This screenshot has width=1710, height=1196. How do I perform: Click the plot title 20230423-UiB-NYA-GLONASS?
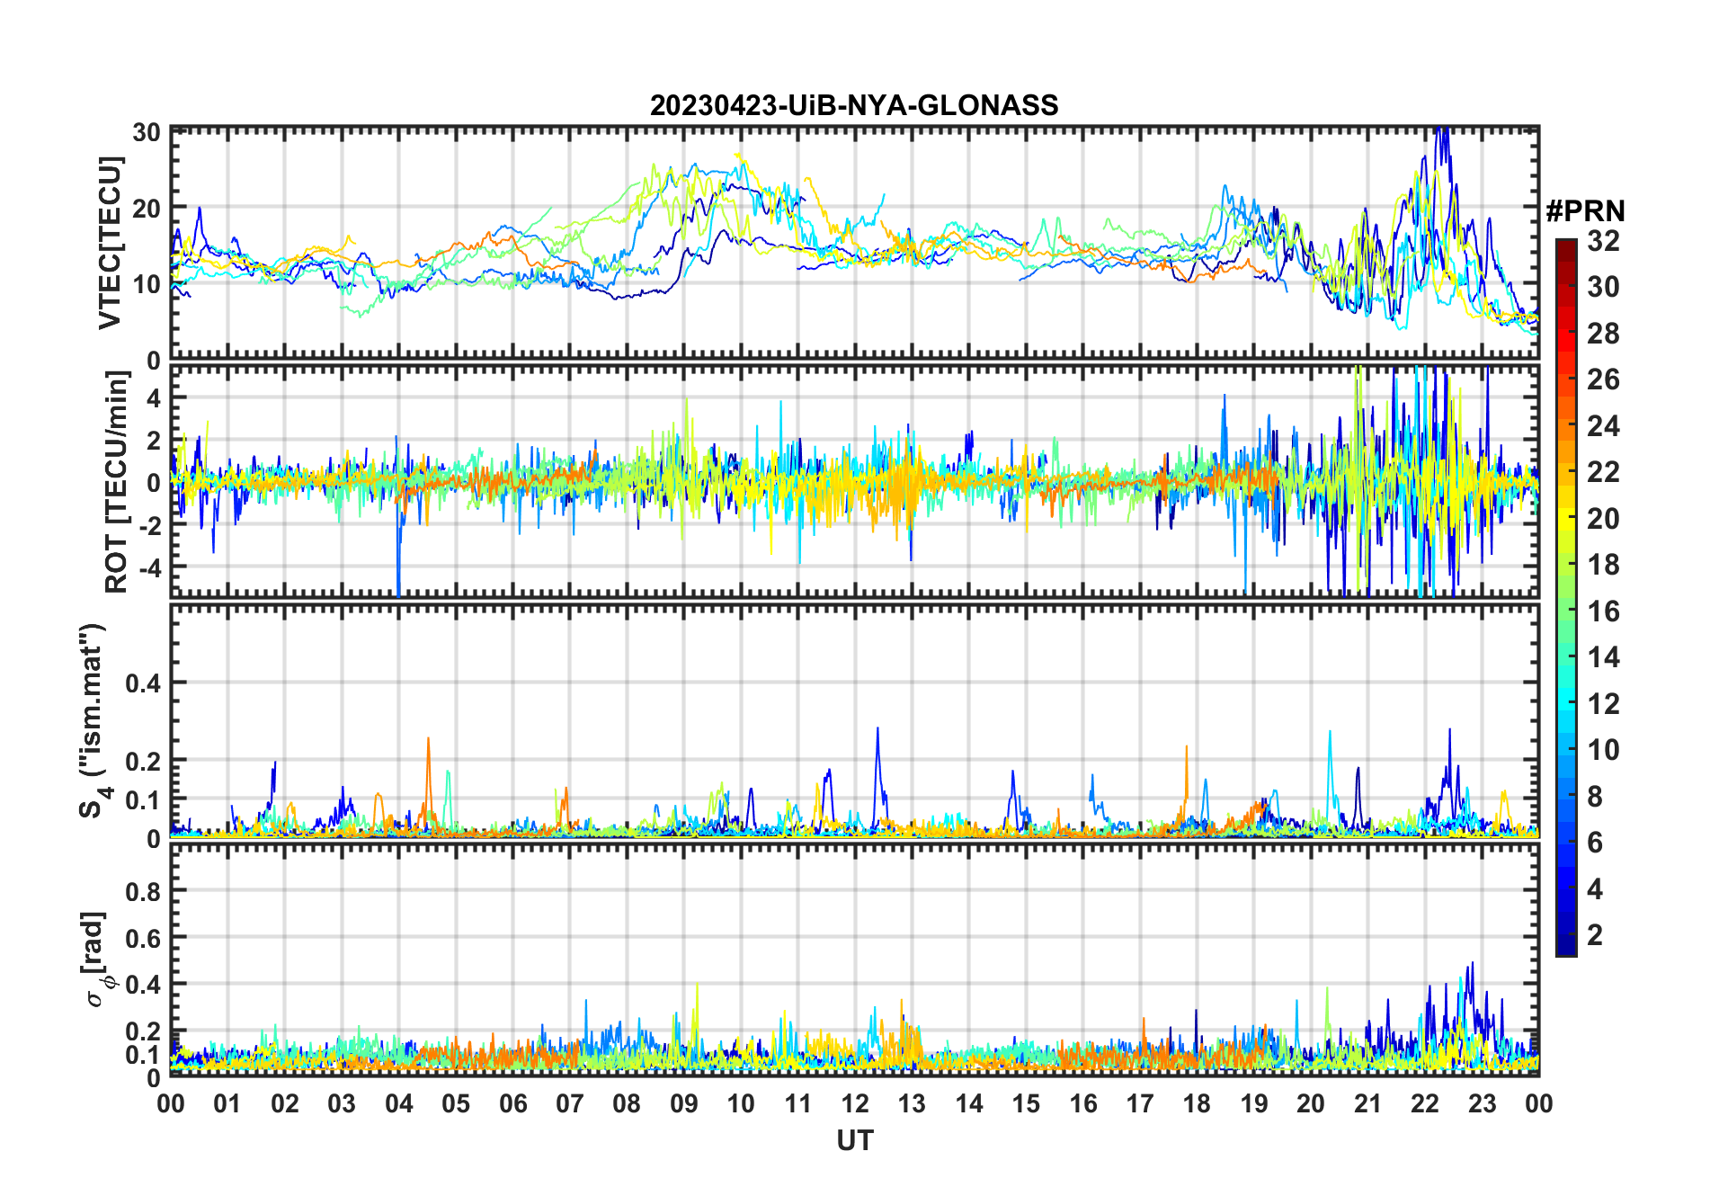pos(854,105)
